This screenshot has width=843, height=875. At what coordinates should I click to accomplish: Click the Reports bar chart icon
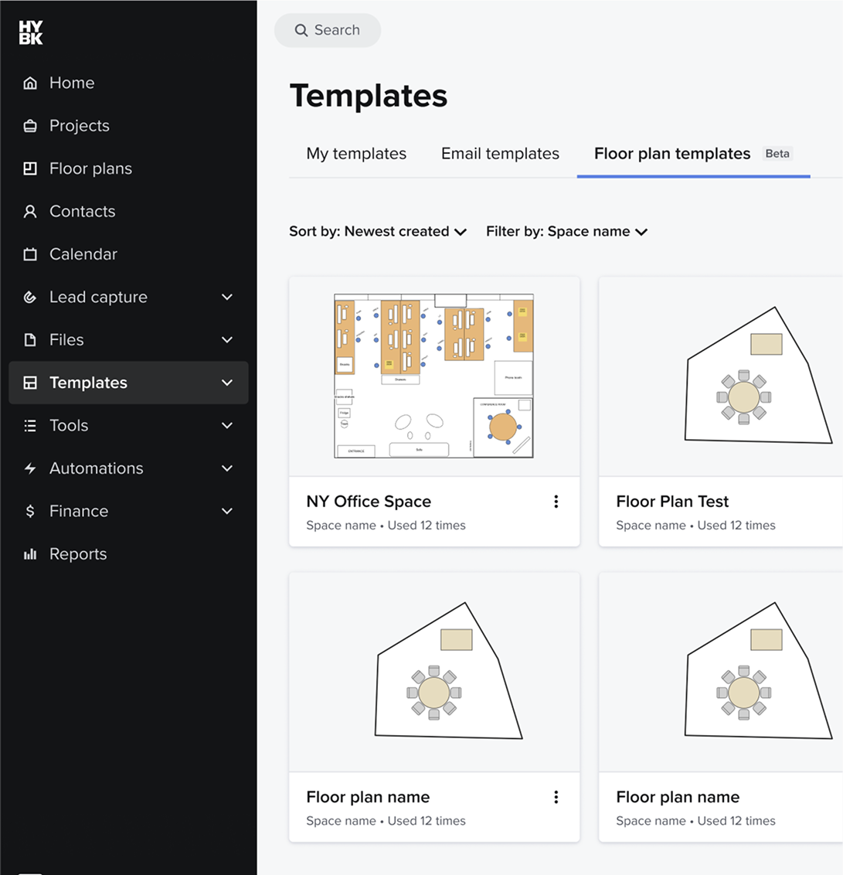coord(30,554)
